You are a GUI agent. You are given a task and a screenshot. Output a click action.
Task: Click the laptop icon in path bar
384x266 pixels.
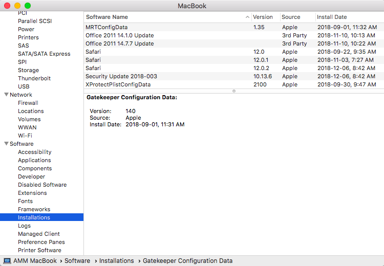coord(7,261)
